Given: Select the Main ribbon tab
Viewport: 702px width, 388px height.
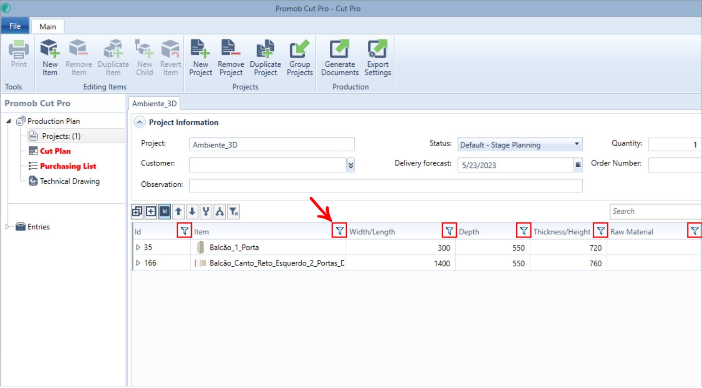Looking at the screenshot, I should 48,27.
